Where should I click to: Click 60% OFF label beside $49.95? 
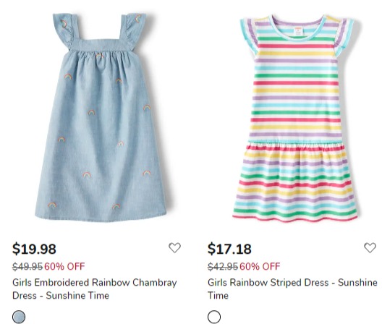64,266
